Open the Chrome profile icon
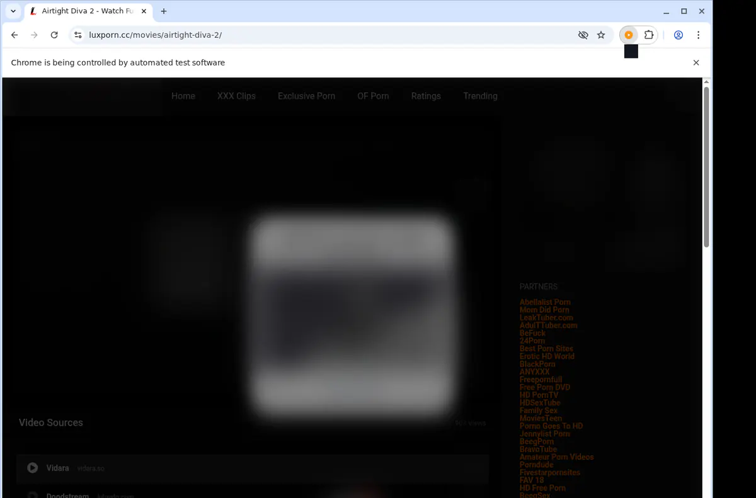Screen dimensions: 756x498 point(679,35)
